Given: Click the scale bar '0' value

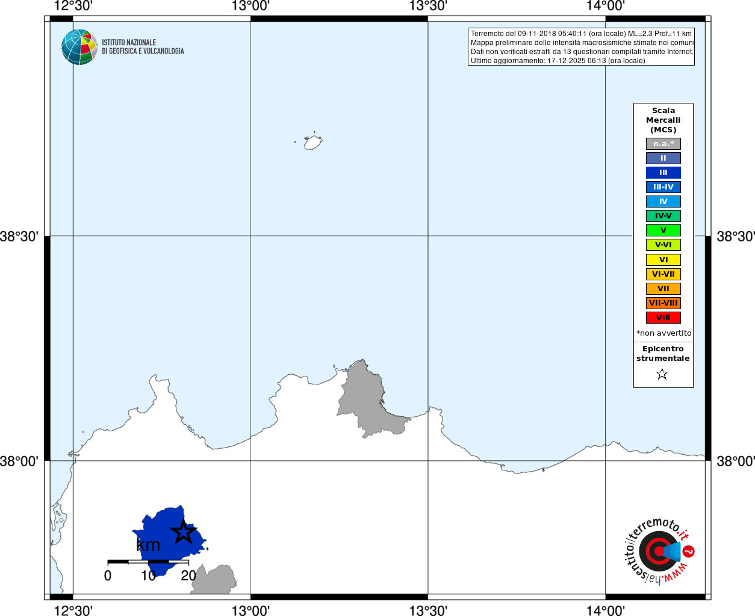Looking at the screenshot, I should (x=108, y=576).
